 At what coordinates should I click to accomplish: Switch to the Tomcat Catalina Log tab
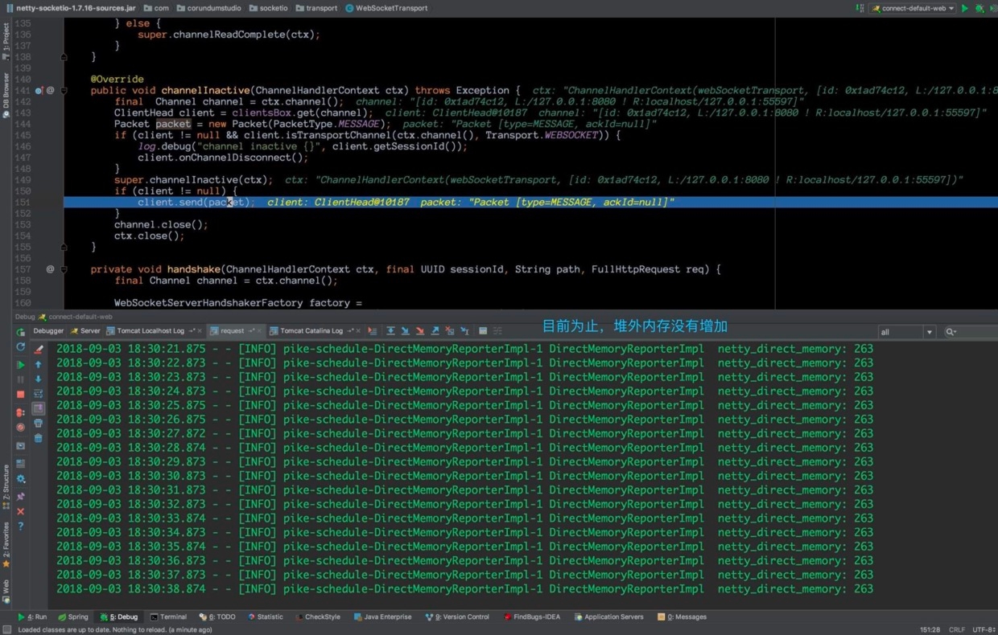tap(311, 331)
